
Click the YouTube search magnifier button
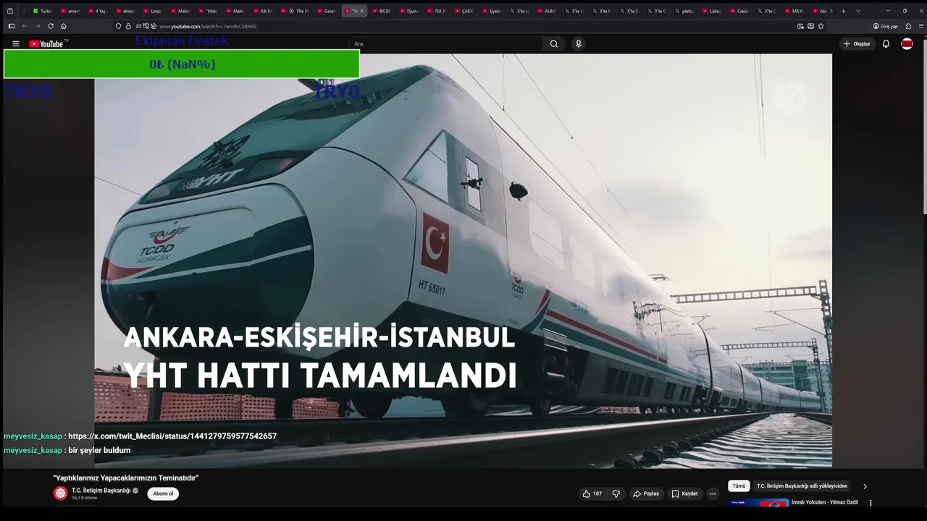(554, 44)
